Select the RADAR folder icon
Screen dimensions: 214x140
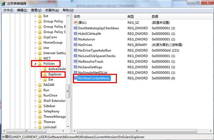[x=40, y=85]
